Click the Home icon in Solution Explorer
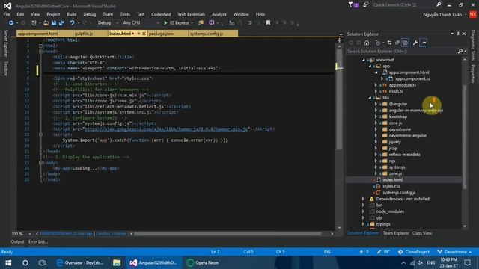 [x=367, y=43]
